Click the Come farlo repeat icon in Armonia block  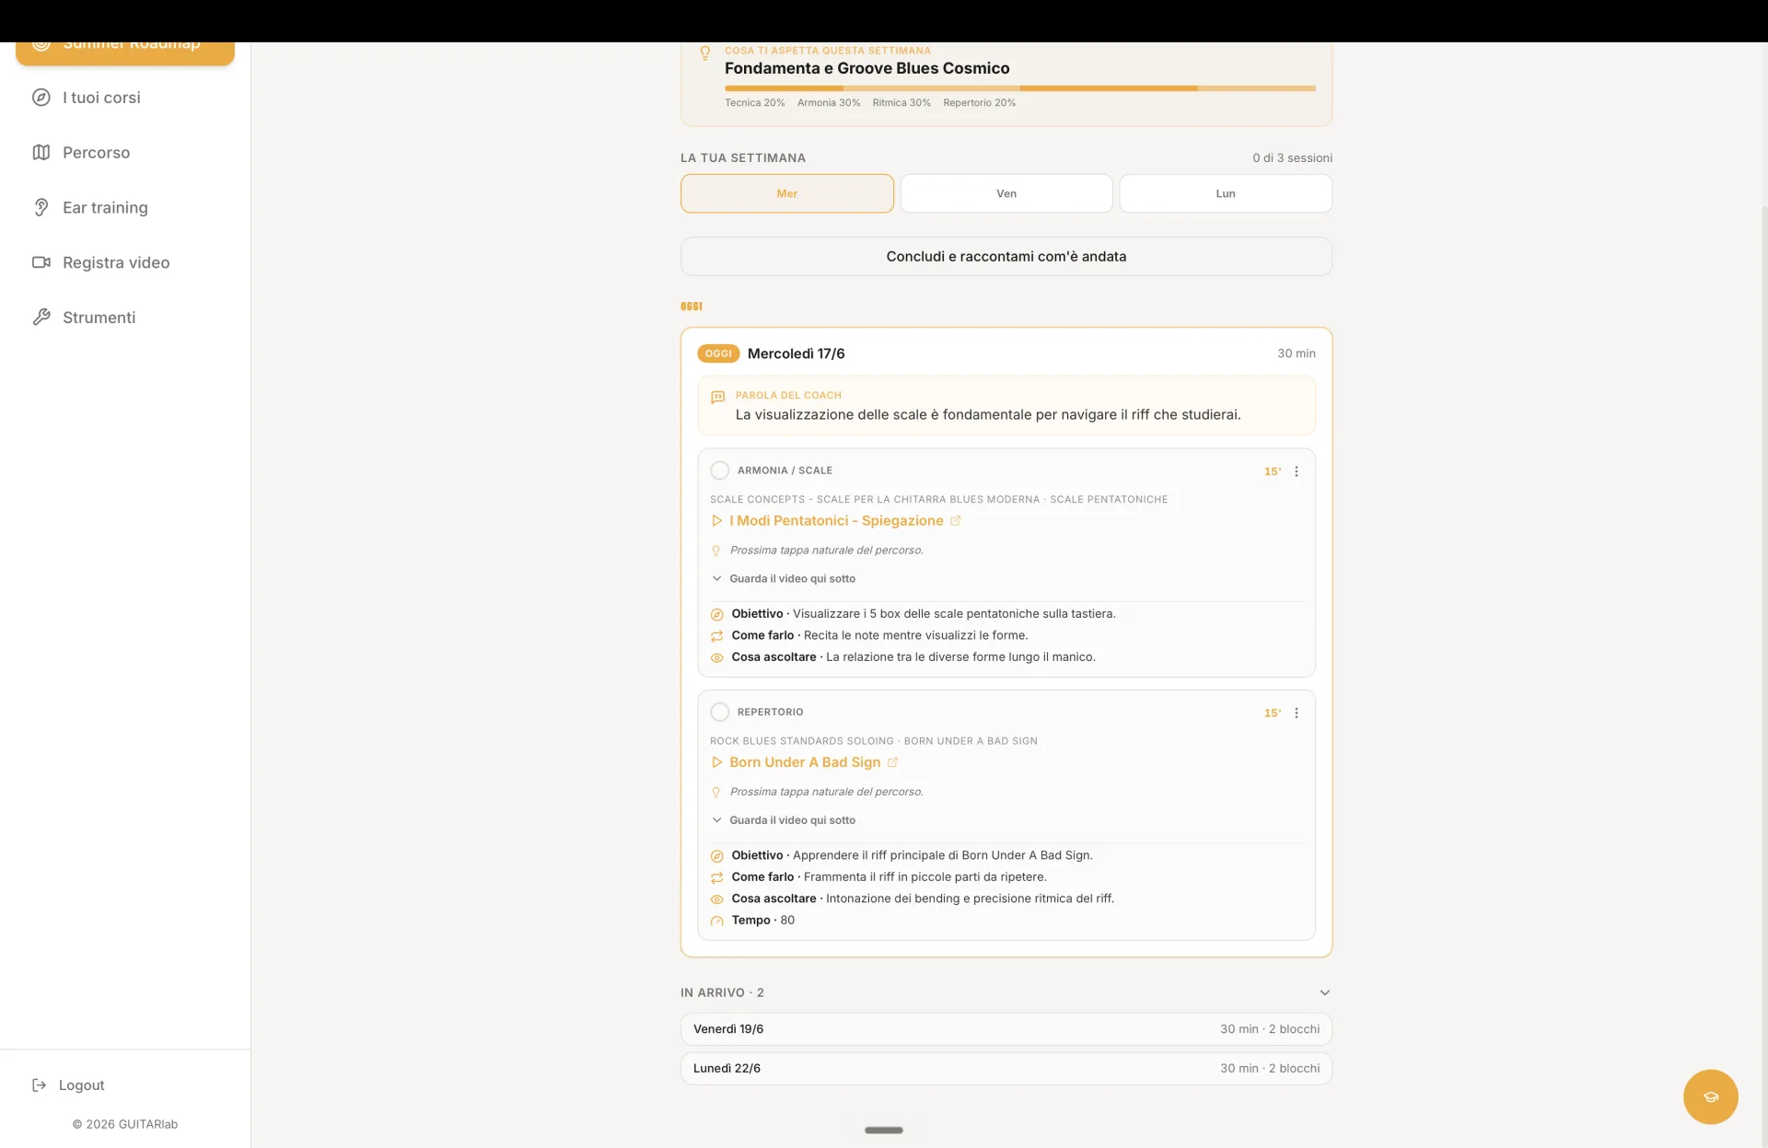pyautogui.click(x=716, y=636)
